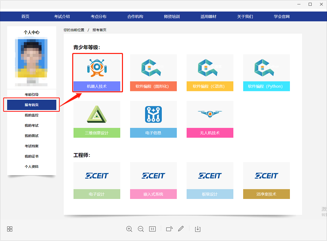Click the 板级设计 label button
The image size is (327, 241).
click(210, 194)
